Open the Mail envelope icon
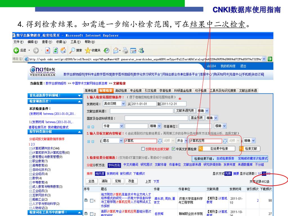 tap(116, 50)
